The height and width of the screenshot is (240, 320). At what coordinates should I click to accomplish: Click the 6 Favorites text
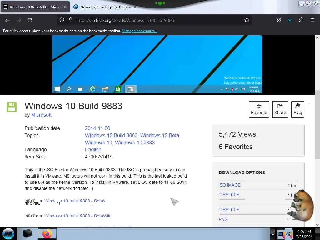click(236, 147)
